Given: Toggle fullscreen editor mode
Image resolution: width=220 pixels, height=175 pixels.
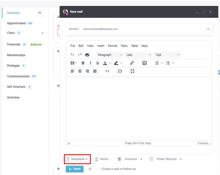Looking at the screenshot, I should click(x=132, y=71).
